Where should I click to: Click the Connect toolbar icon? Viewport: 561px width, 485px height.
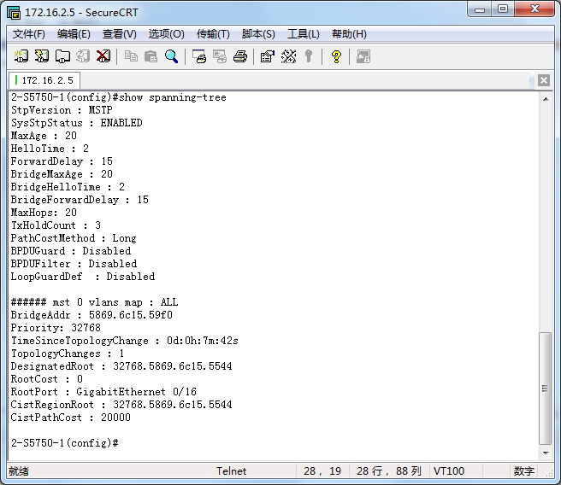pyautogui.click(x=21, y=56)
